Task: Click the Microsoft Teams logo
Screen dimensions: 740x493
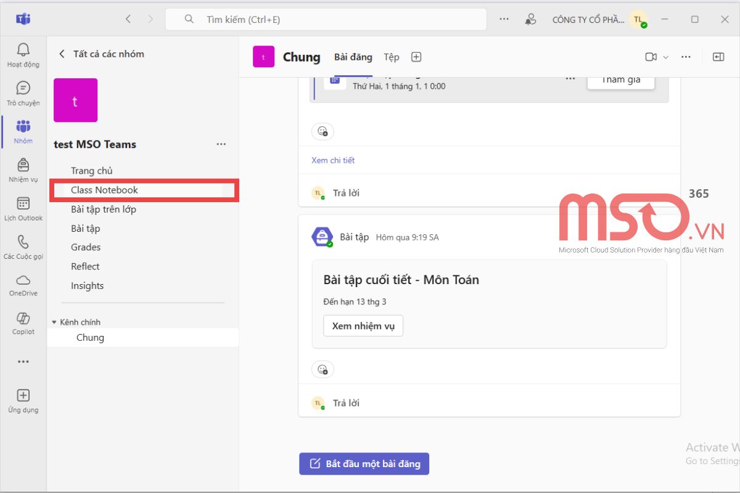Action: point(23,19)
